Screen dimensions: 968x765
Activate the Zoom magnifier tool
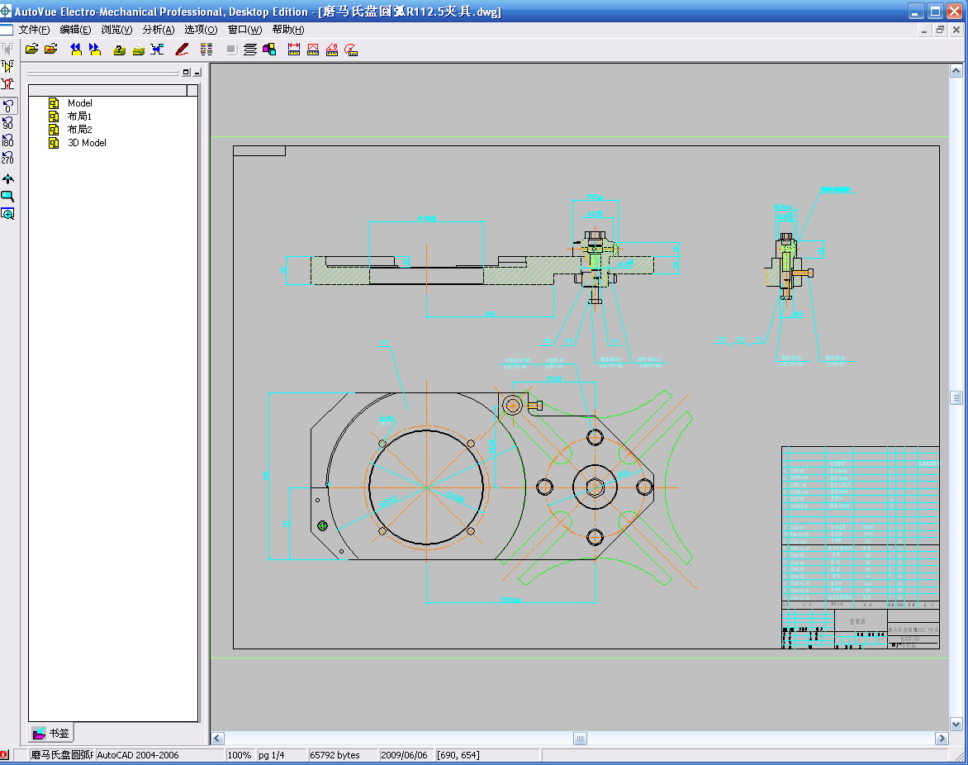pyautogui.click(x=8, y=196)
